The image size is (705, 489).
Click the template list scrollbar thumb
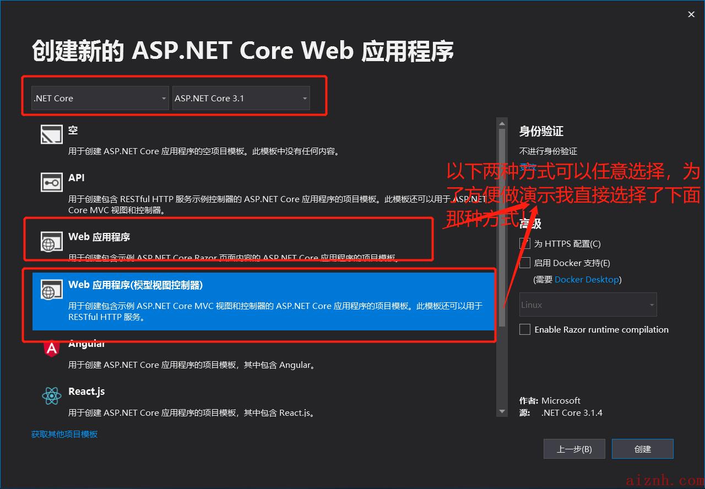(502, 227)
